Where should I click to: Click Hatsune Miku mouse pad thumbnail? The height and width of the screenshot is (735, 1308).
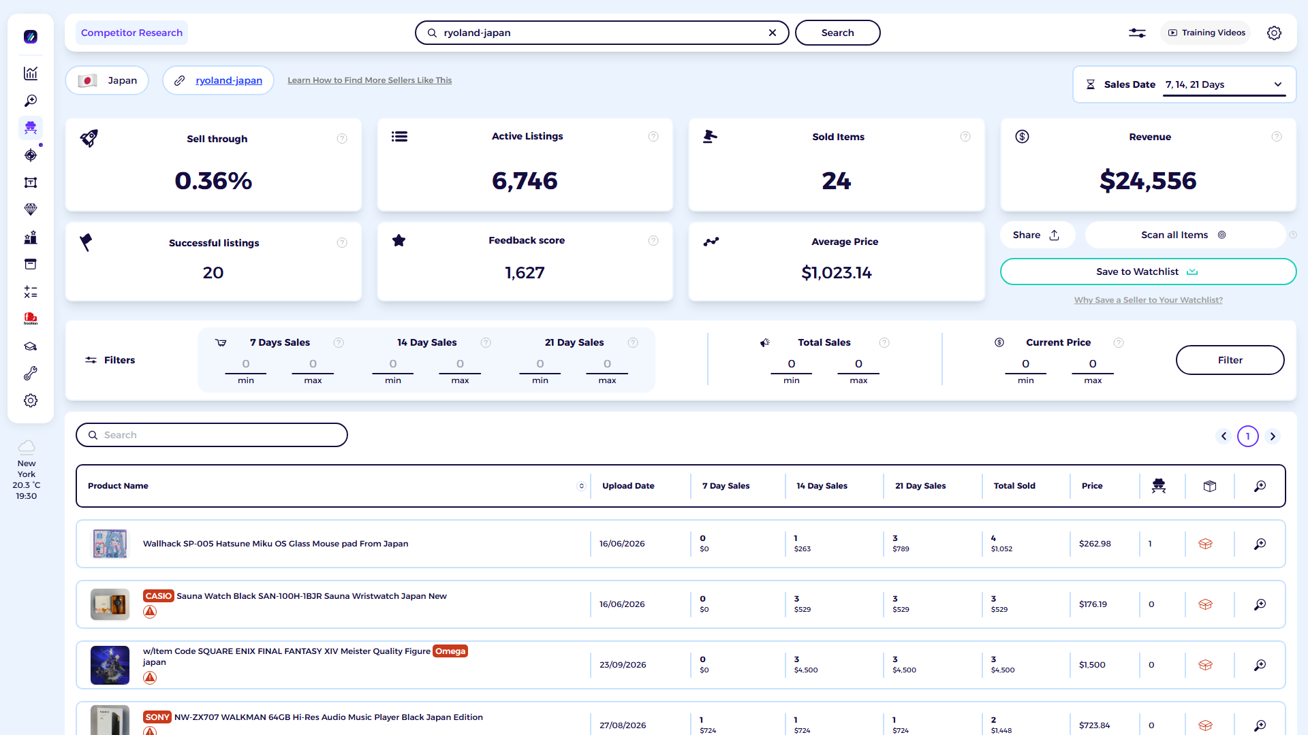(110, 544)
